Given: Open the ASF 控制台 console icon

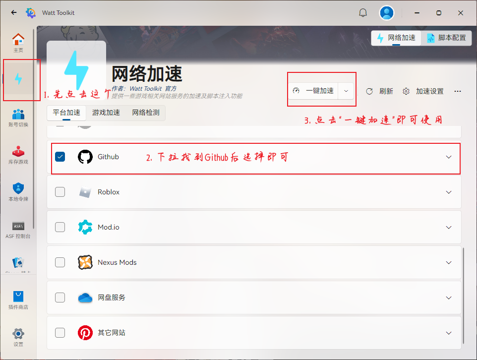Looking at the screenshot, I should 18,230.
